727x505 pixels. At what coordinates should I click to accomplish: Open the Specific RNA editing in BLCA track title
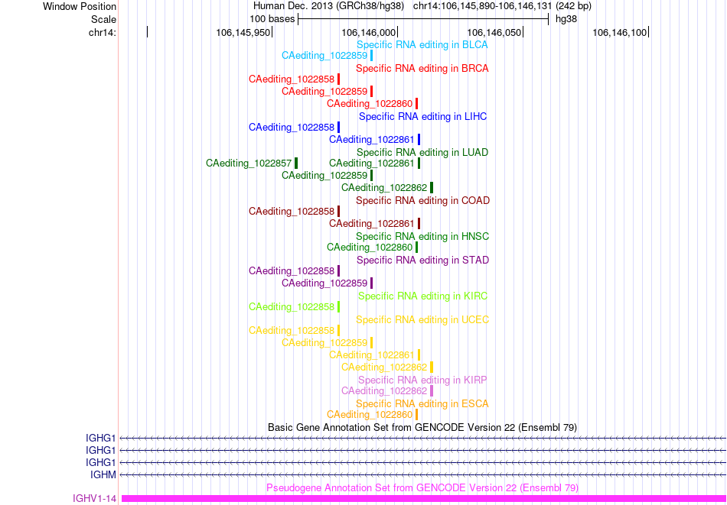(422, 45)
